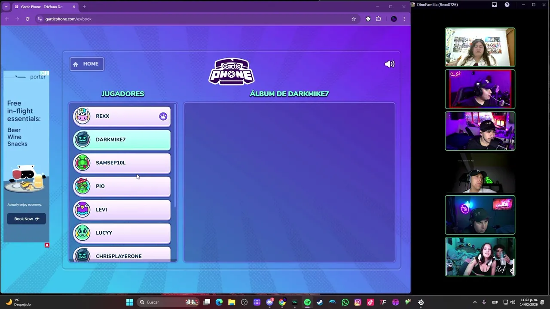Click PIO's green avatar with bandana
Viewport: 550px width, 309px height.
[82, 186]
